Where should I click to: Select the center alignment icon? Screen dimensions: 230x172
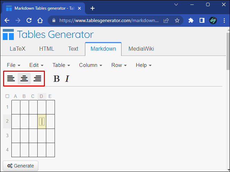(24, 79)
